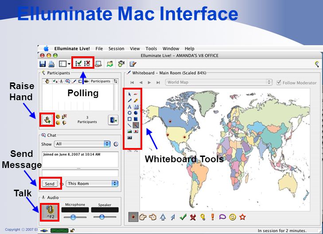Open the application sharing laptop icon

coord(98,64)
